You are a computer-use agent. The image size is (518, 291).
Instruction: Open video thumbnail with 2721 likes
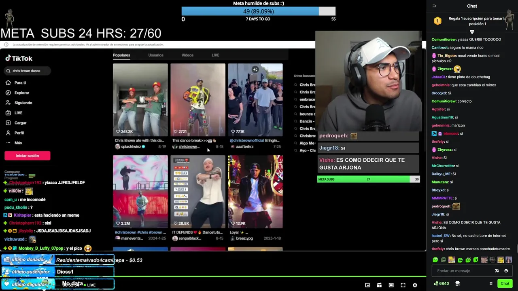(x=198, y=99)
